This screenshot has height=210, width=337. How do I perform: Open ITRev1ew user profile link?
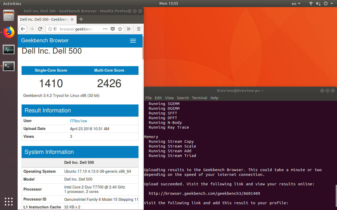coord(78,121)
